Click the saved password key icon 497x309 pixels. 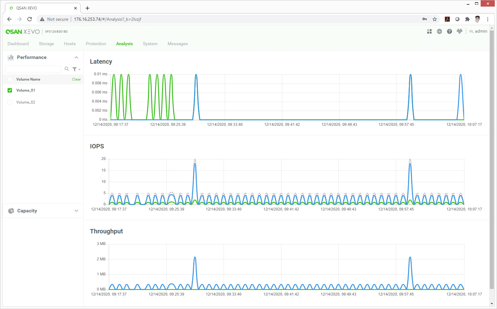[425, 19]
